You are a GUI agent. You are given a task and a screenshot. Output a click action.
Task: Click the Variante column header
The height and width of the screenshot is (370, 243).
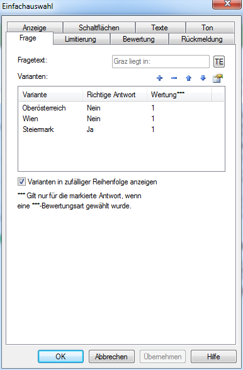[50, 95]
